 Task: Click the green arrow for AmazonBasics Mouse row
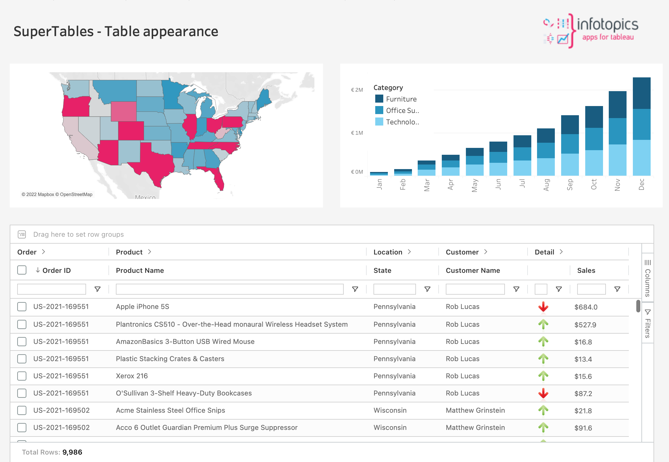[x=543, y=342]
